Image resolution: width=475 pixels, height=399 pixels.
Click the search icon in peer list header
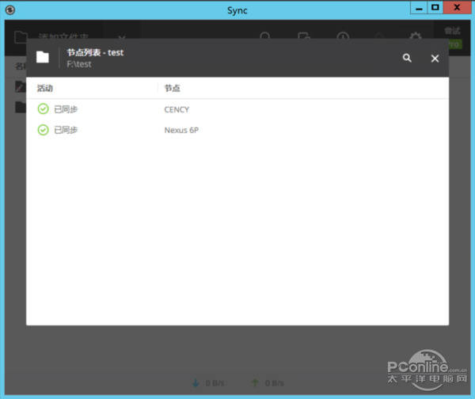pos(407,58)
